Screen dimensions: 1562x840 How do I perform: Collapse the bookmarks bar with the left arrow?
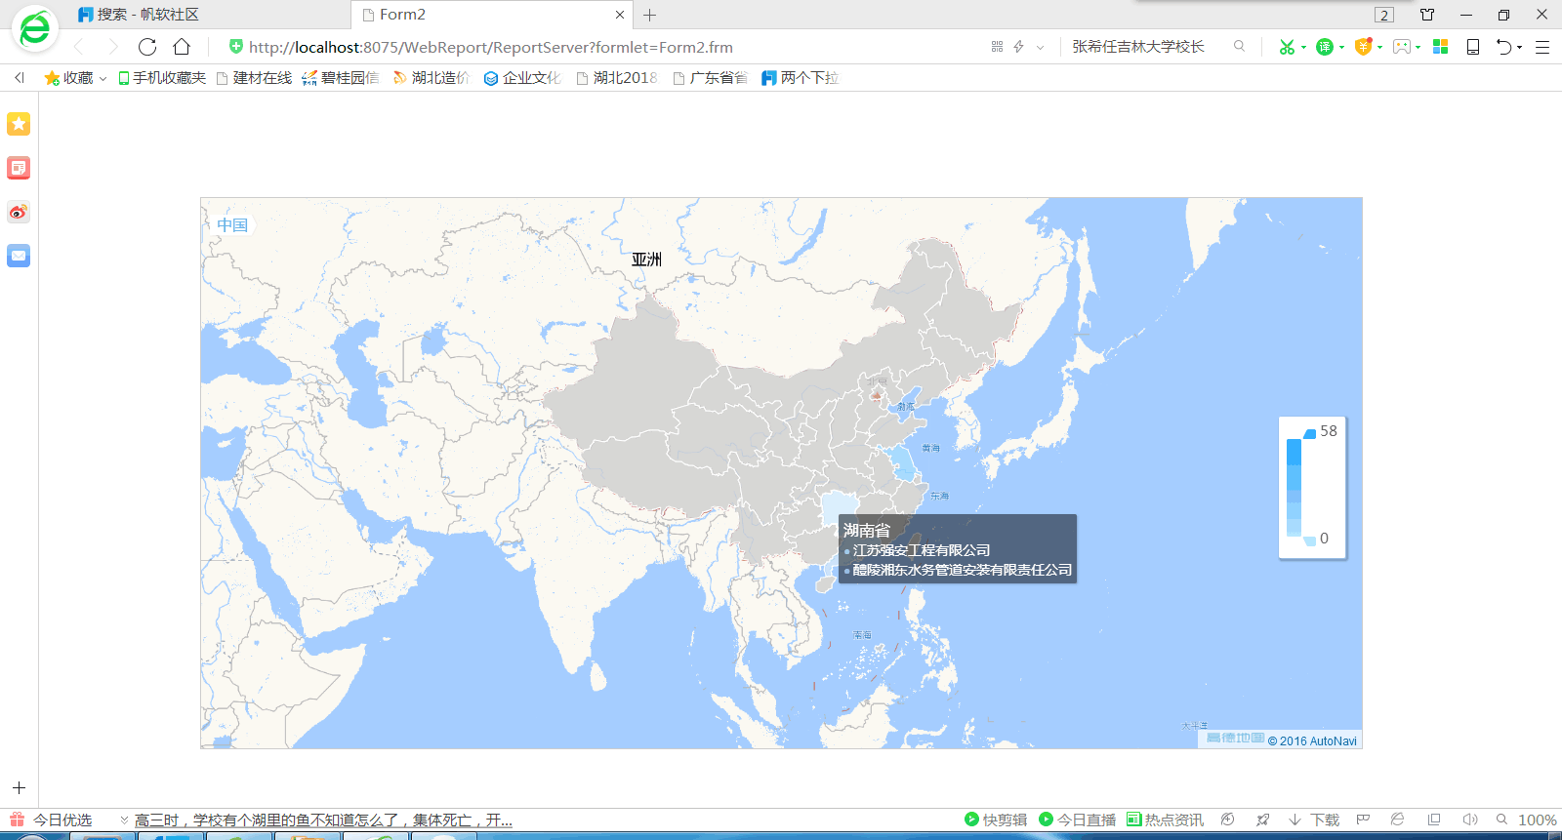[x=19, y=78]
